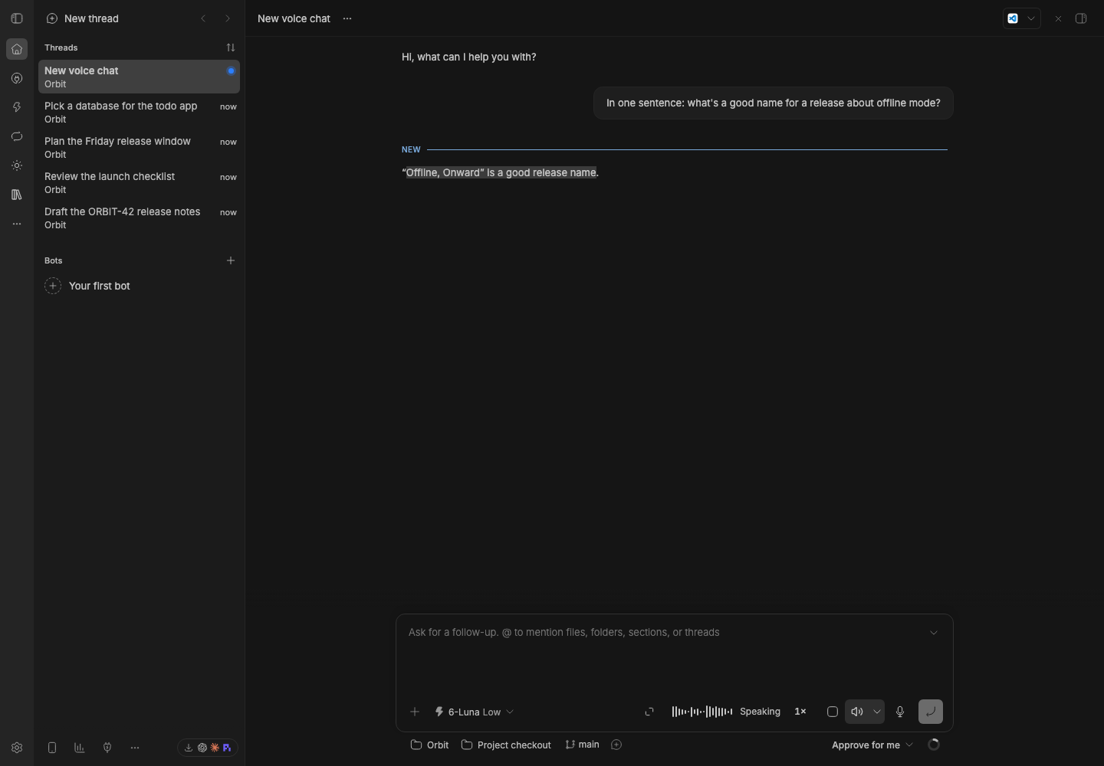Viewport: 1104px width, 766px height.
Task: Open the plug connections icon in sidebar
Action: point(17,78)
